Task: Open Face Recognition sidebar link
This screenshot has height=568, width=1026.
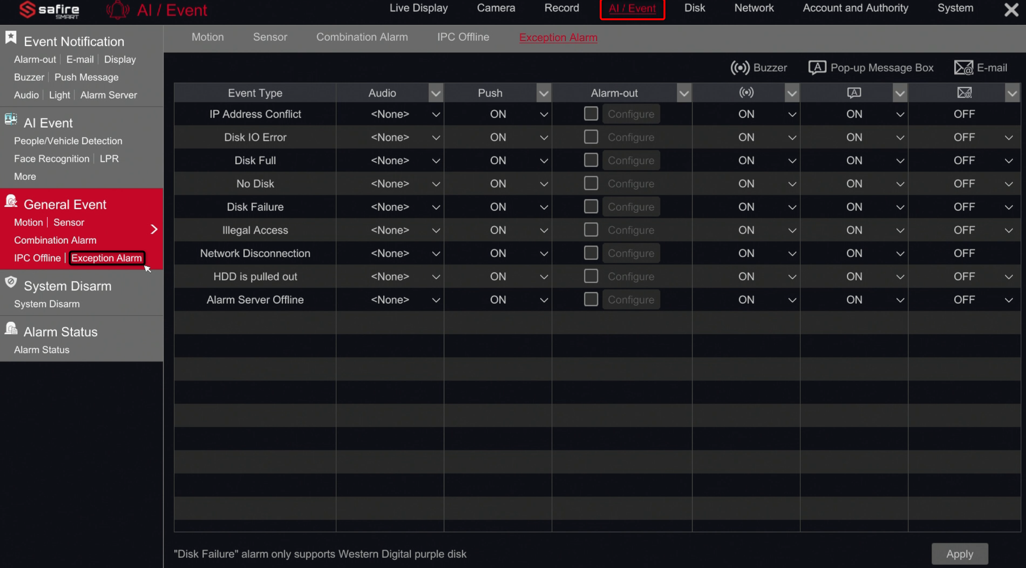Action: click(x=52, y=159)
